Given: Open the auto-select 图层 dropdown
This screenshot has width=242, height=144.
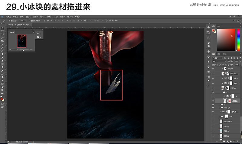Looking at the screenshot, I should pyautogui.click(x=24, y=21).
